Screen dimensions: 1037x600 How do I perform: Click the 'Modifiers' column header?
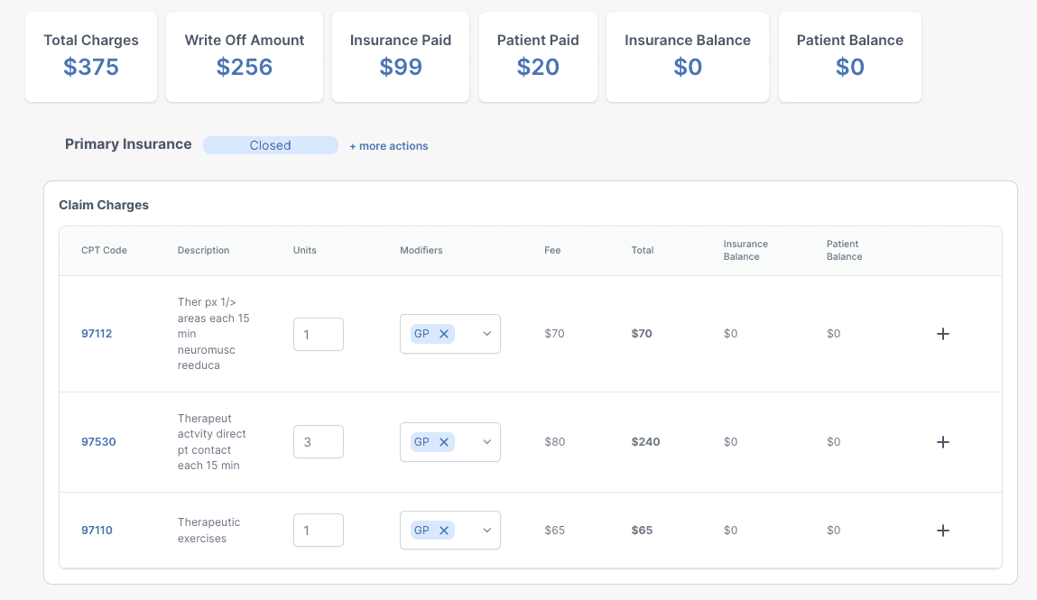(421, 251)
